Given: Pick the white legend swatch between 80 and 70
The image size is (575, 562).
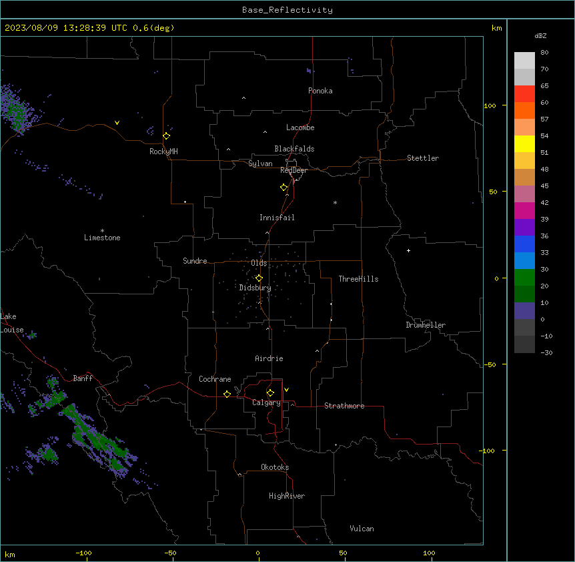Looking at the screenshot, I should pyautogui.click(x=524, y=61).
